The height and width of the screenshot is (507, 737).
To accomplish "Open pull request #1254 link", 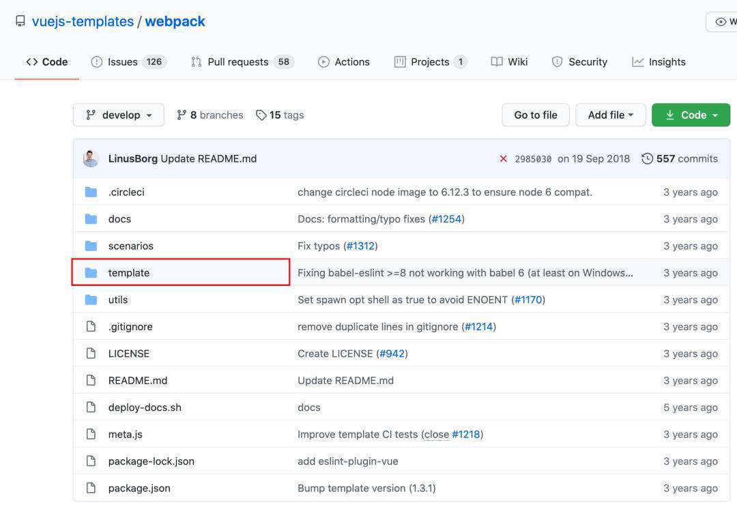I will point(446,219).
